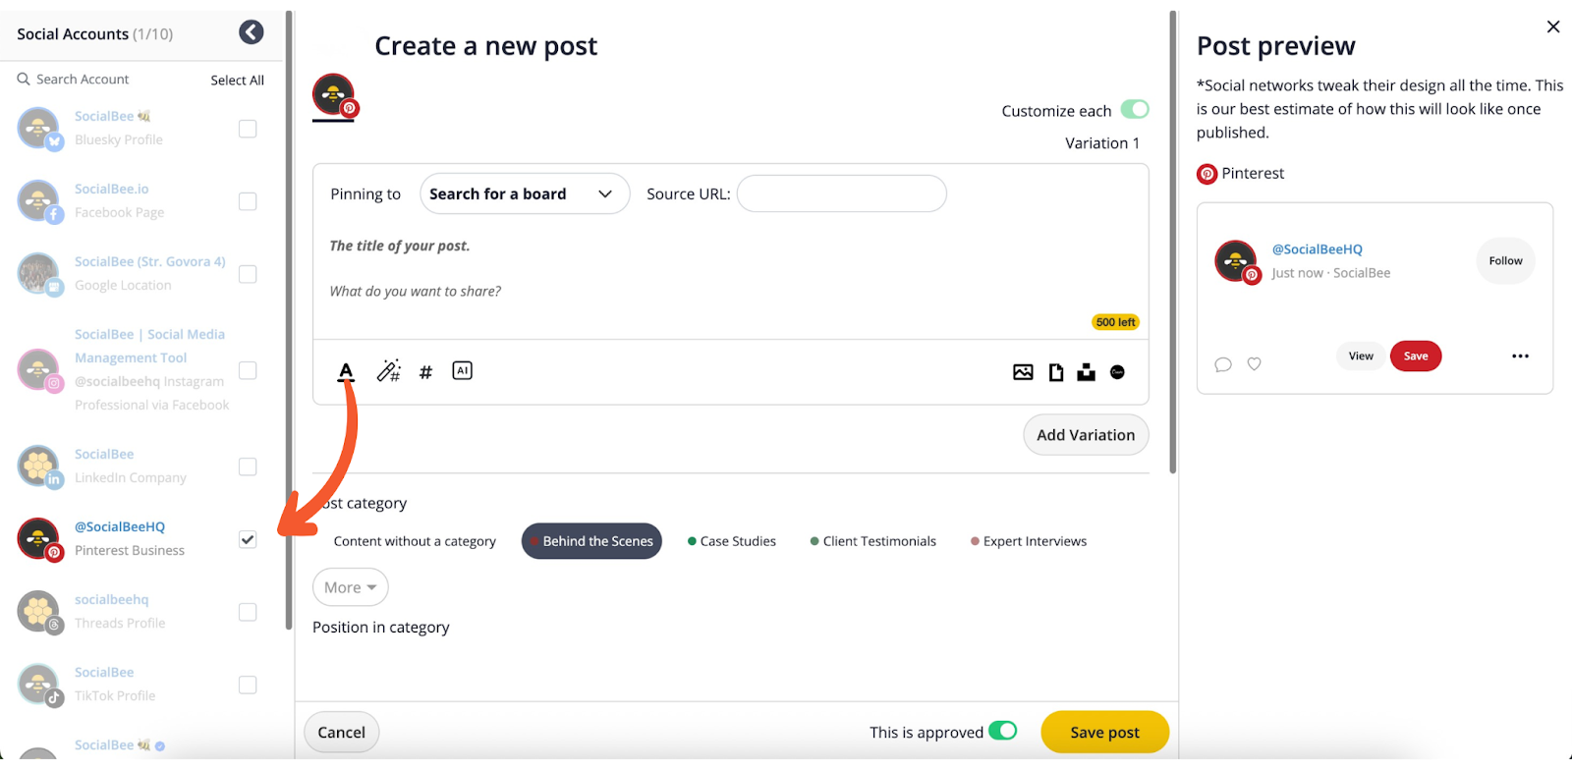
Task: Turn off the This is approved toggle
Action: 1002,731
